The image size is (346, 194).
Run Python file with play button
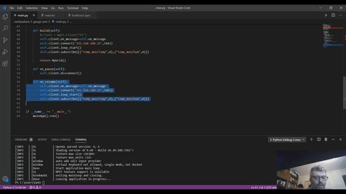[326, 15]
